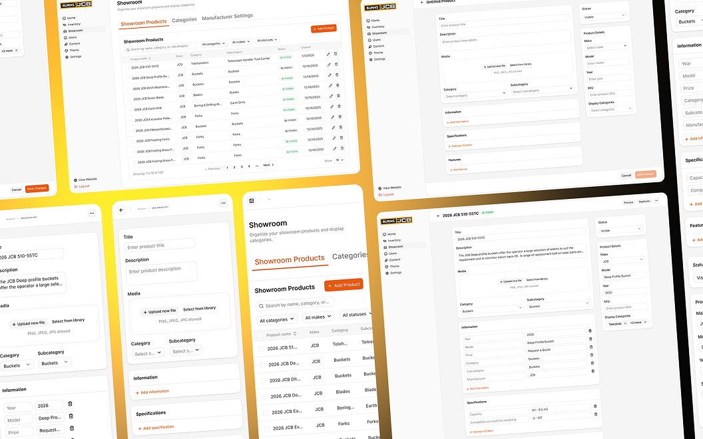Switch to the Manufacturer Settings tab
The image size is (703, 439).
(x=227, y=17)
